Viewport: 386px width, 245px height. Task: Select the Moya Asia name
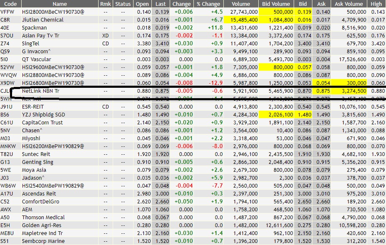pos(34,170)
